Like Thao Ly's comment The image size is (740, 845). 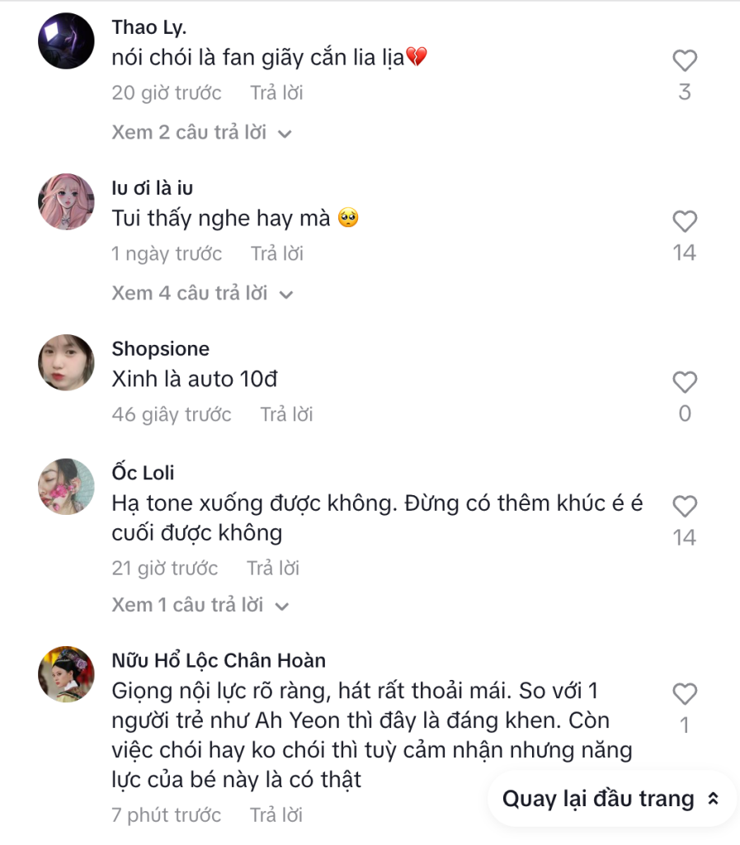(684, 60)
